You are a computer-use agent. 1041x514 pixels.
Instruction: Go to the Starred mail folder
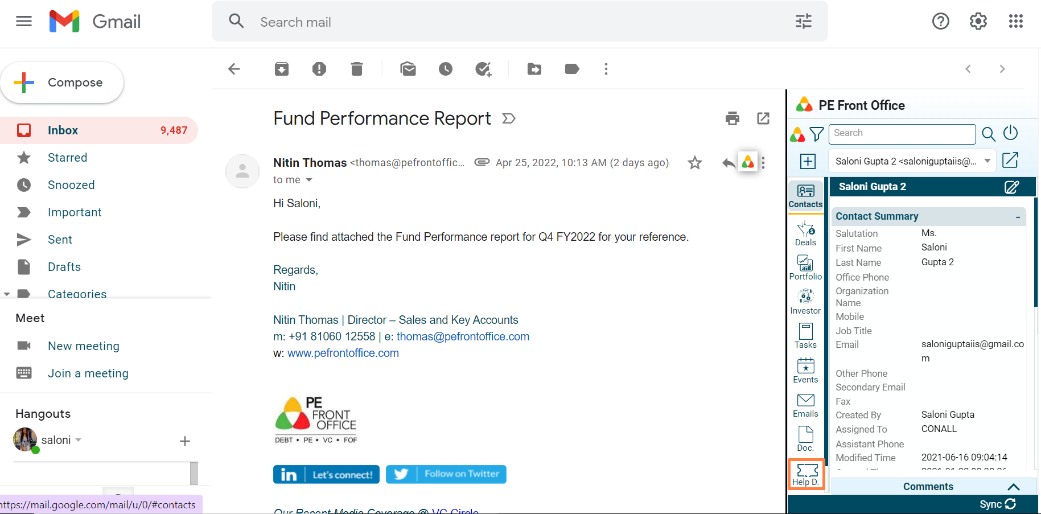[67, 158]
